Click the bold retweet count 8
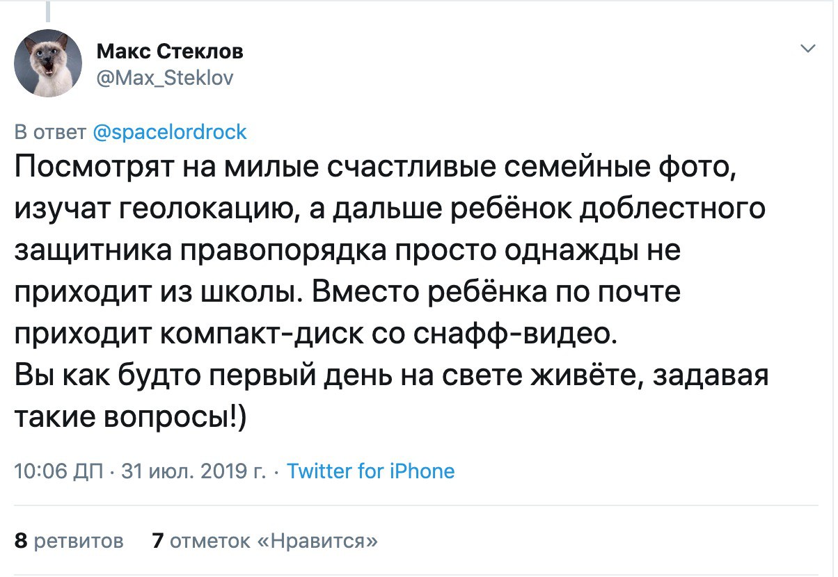Screen dimensions: 838x577 [21, 540]
